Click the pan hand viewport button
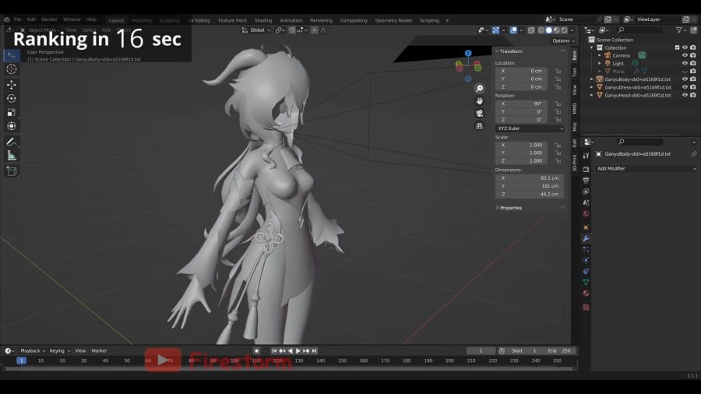The image size is (701, 394). [479, 101]
